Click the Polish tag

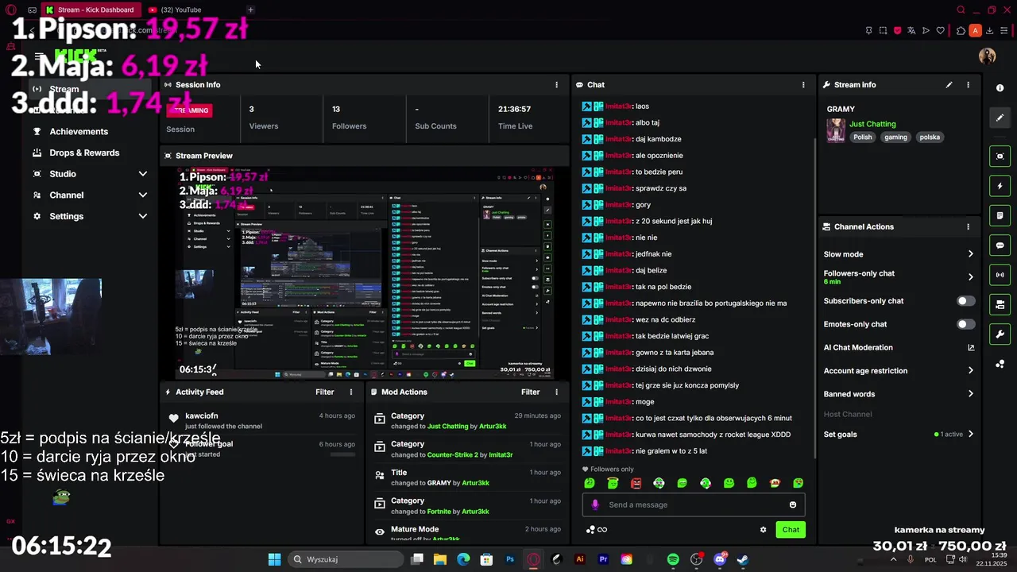pos(863,137)
